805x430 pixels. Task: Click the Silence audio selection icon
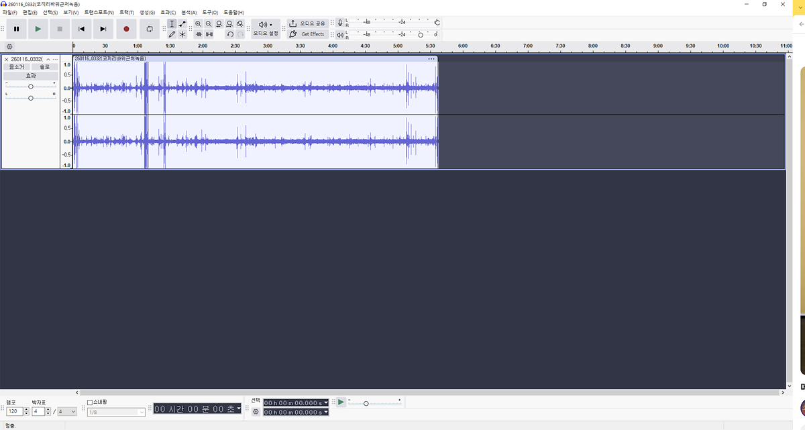(x=209, y=34)
